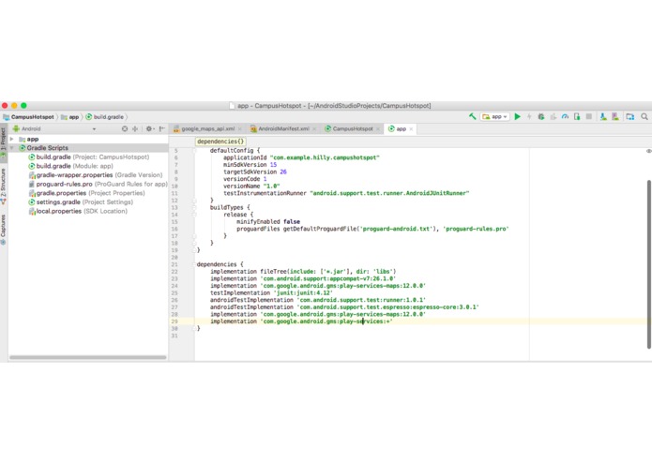This screenshot has height=463, width=652.
Task: Click the inspection eye icon in editor corner
Action: 648,151
